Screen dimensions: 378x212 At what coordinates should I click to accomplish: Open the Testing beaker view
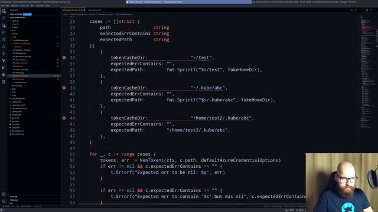click(4, 47)
